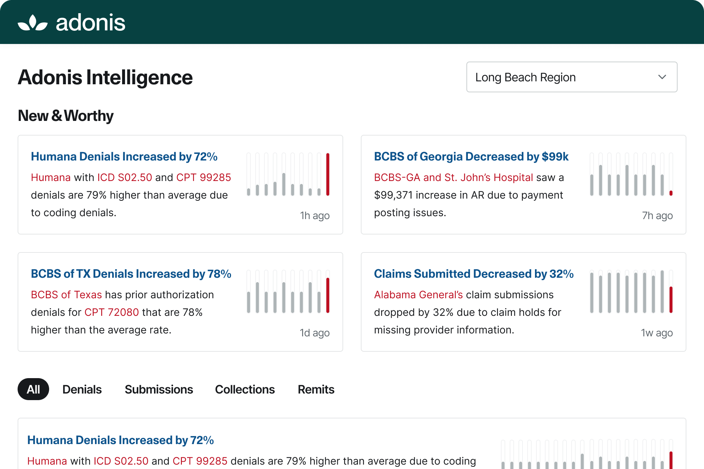Click the '1h ago' timestamp
Image resolution: width=704 pixels, height=469 pixels.
point(315,215)
